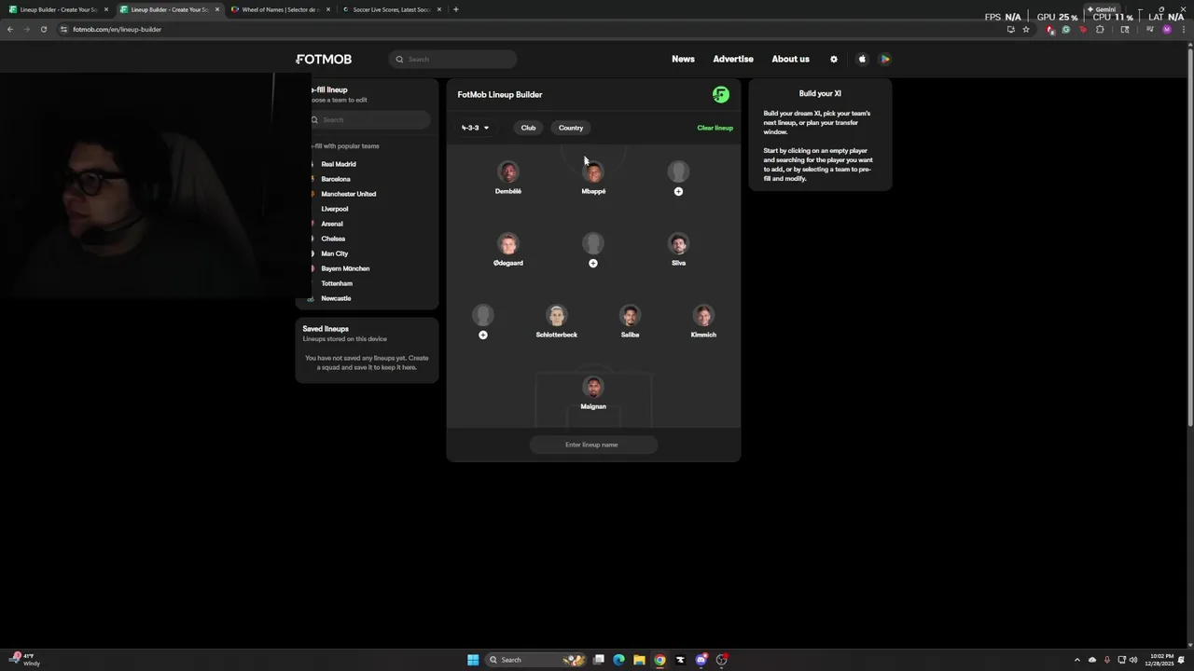
Task: Open Microsoft Edge from the taskbar
Action: pyautogui.click(x=618, y=660)
